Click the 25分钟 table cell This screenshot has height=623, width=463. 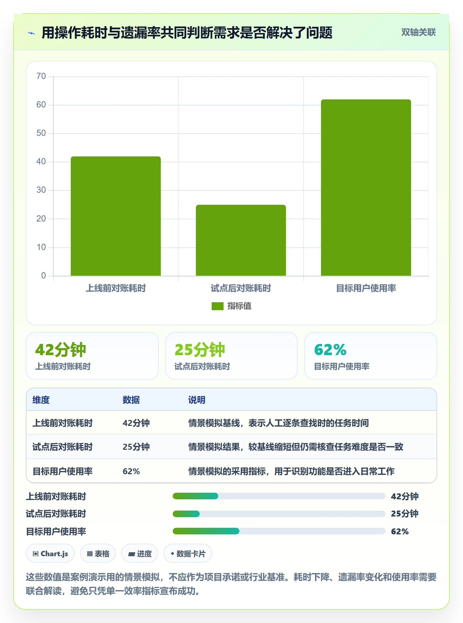tap(136, 447)
